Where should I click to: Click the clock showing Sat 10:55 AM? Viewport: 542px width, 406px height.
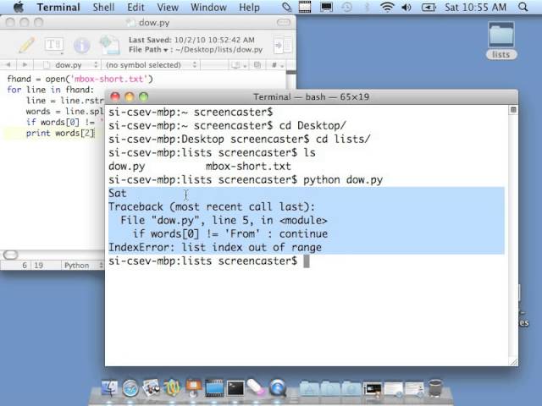point(475,8)
